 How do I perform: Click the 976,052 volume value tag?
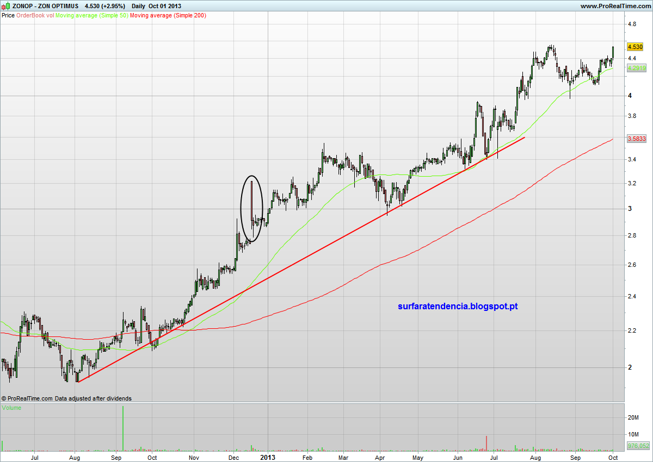coord(637,446)
